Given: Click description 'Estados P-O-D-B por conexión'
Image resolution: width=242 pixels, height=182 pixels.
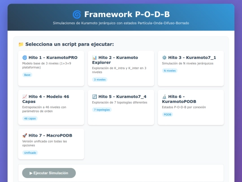Looking at the screenshot, I should pyautogui.click(x=184, y=107).
